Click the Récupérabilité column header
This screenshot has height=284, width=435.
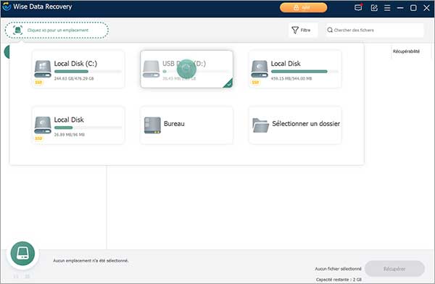click(406, 51)
